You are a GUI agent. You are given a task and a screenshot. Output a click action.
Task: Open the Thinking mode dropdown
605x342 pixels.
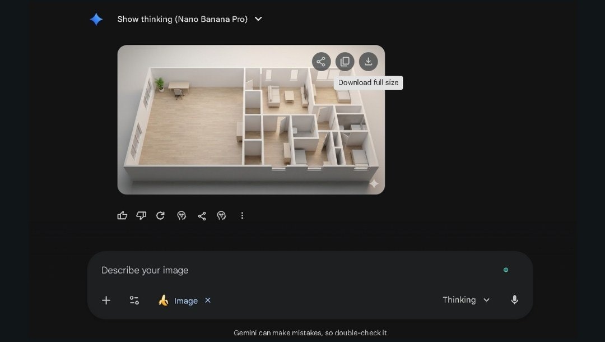pos(466,300)
